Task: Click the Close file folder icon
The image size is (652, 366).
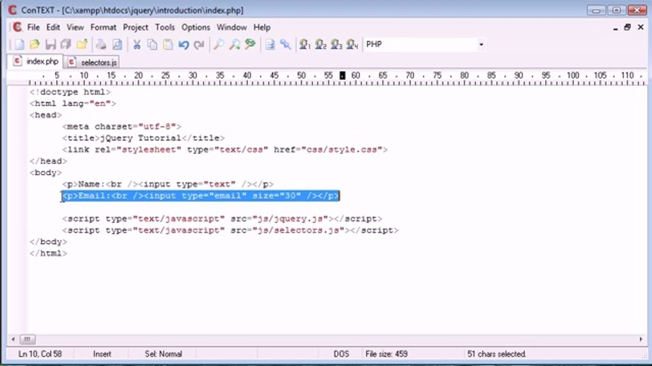Action: (x=82, y=45)
